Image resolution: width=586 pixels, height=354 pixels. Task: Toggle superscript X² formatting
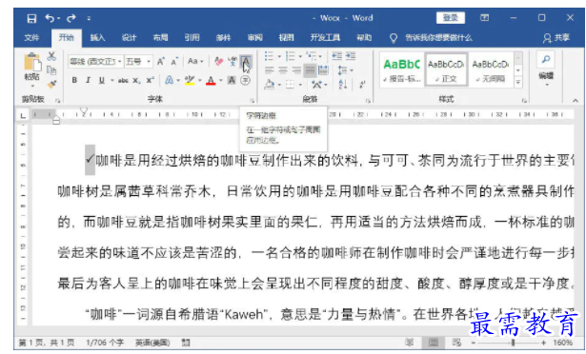[151, 80]
